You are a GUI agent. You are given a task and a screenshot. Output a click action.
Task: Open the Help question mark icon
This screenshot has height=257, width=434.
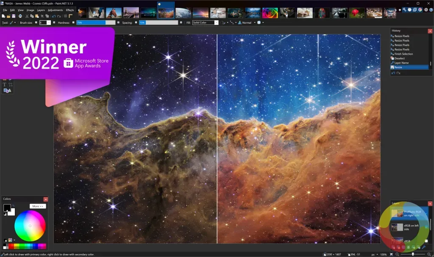pos(431,10)
